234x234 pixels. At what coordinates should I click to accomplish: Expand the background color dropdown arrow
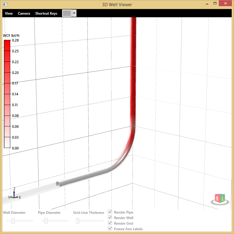pos(74,13)
